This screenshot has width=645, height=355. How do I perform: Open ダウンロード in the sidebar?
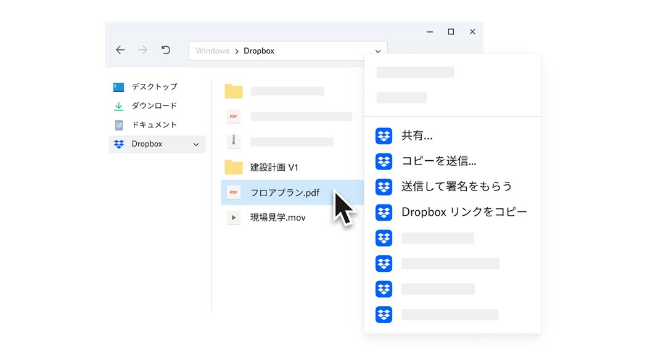pos(154,106)
